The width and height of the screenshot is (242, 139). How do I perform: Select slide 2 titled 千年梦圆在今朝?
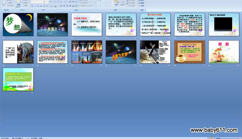click(53, 25)
